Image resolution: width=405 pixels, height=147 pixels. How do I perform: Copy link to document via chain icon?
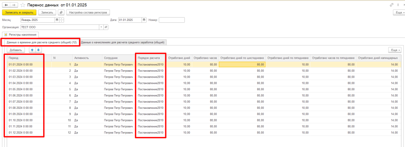click(392, 5)
